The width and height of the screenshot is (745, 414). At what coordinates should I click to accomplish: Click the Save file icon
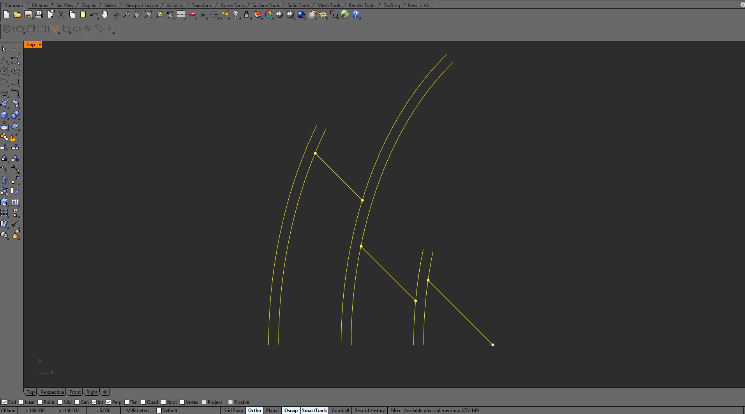click(x=28, y=15)
